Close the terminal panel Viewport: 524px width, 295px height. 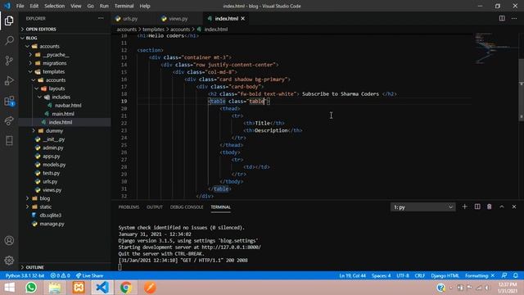(x=514, y=206)
